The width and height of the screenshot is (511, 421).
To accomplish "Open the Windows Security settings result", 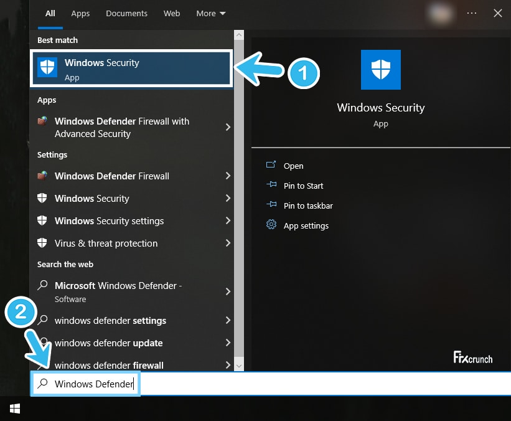I will point(131,220).
